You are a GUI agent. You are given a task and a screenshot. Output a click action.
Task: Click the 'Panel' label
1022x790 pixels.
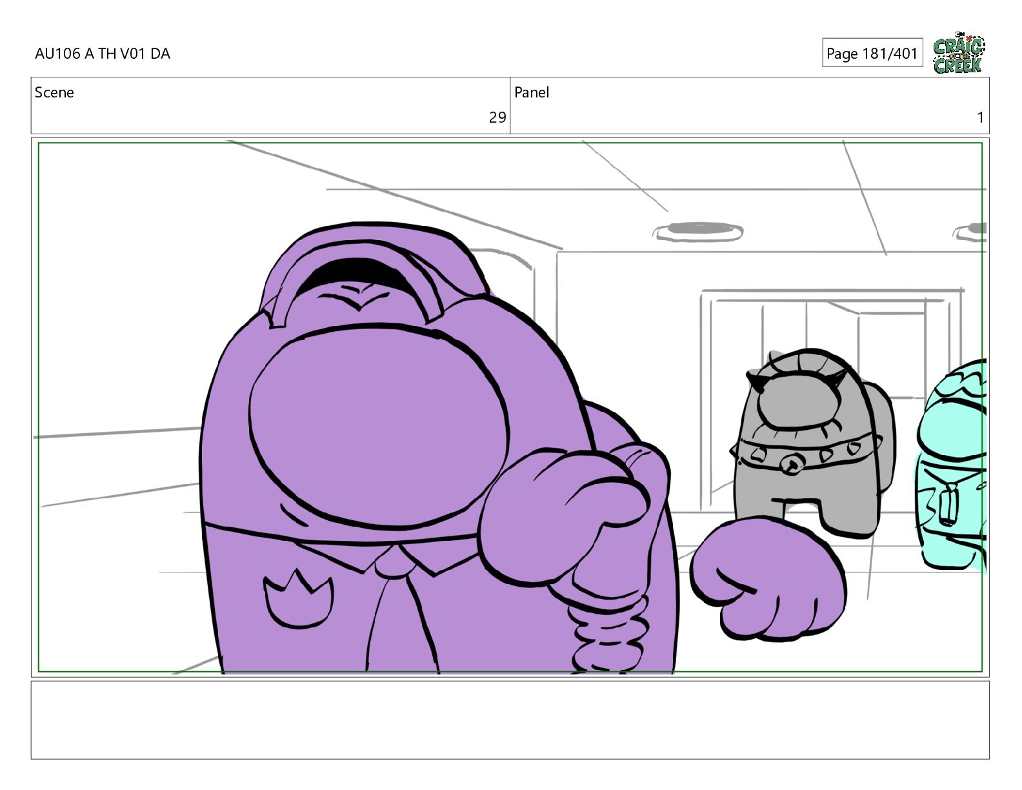tap(532, 92)
